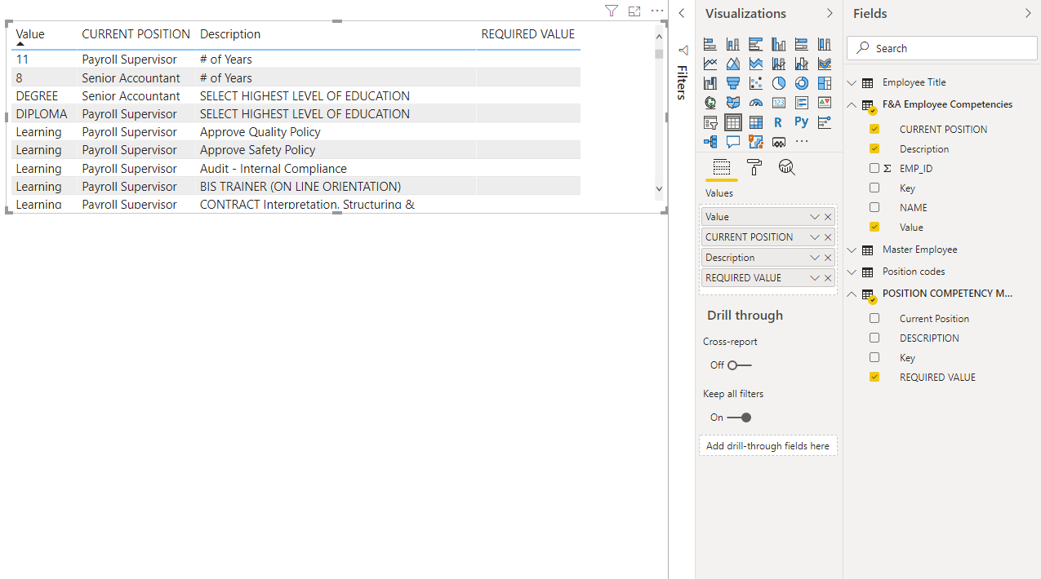1041x579 pixels.
Task: Check the DESCRIPTION checkbox under Position Competency
Action: point(874,338)
